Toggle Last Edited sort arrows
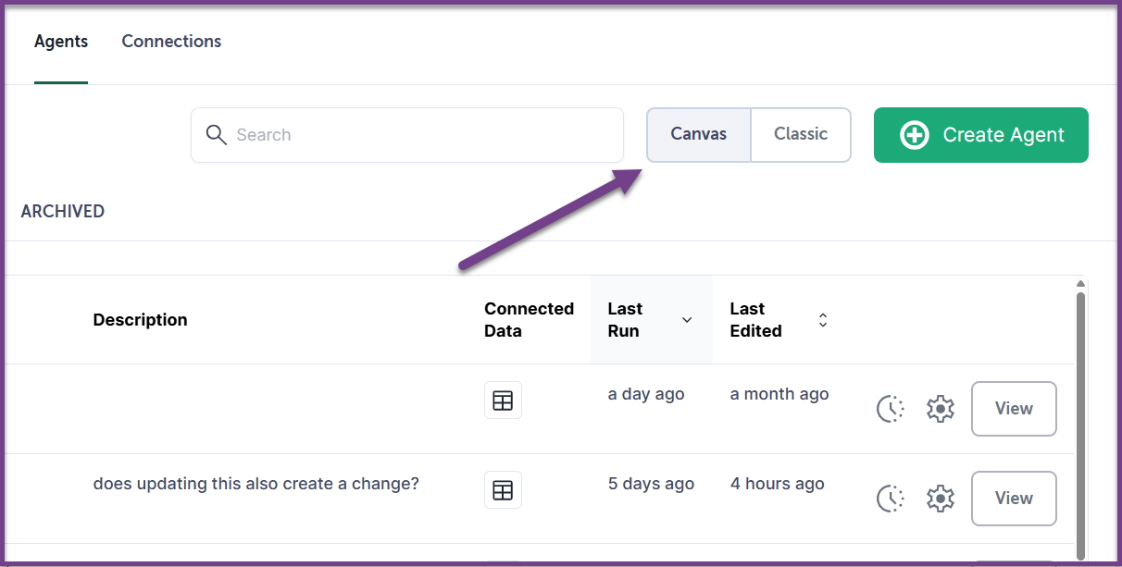 point(823,320)
